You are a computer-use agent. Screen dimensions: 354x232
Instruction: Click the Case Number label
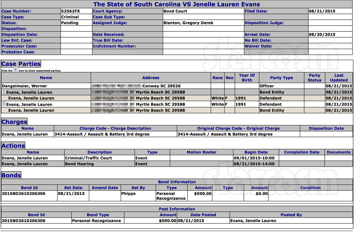point(16,11)
